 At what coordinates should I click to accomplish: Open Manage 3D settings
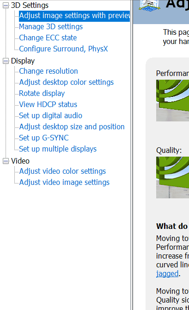click(x=51, y=27)
